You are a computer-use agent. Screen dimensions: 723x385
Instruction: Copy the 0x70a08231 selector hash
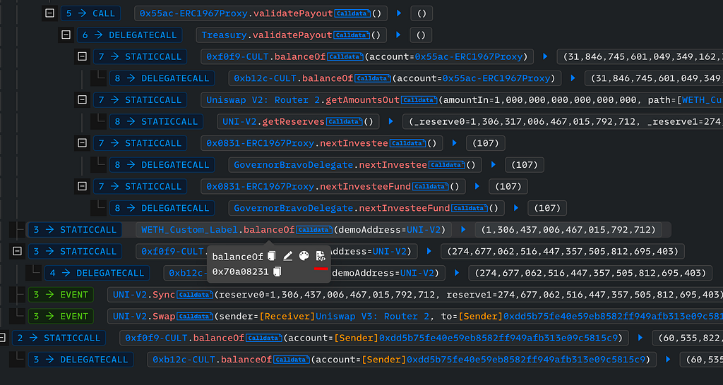[277, 272]
